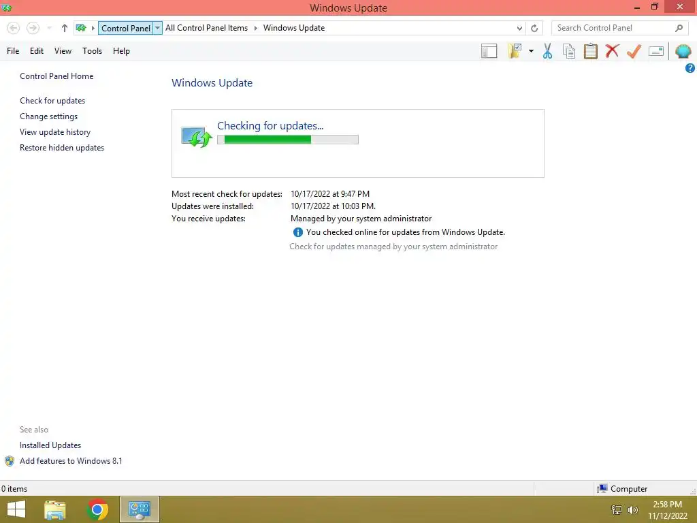Open the Windows Start button
Screen dimensions: 697x523
pos(16,509)
